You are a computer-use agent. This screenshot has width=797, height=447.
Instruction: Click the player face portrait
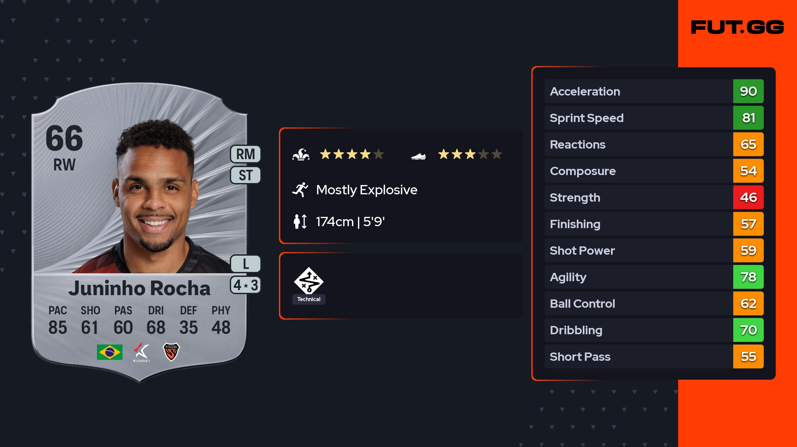[156, 196]
